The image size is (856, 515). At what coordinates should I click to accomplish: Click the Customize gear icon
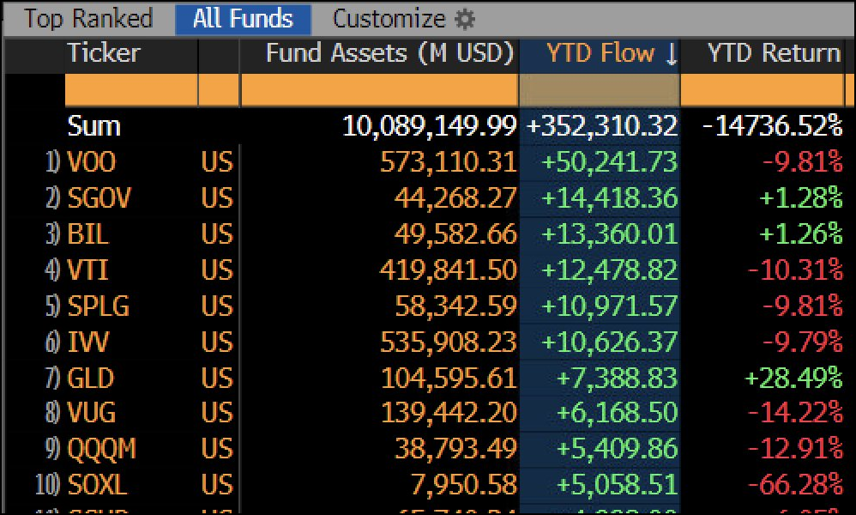coord(464,19)
